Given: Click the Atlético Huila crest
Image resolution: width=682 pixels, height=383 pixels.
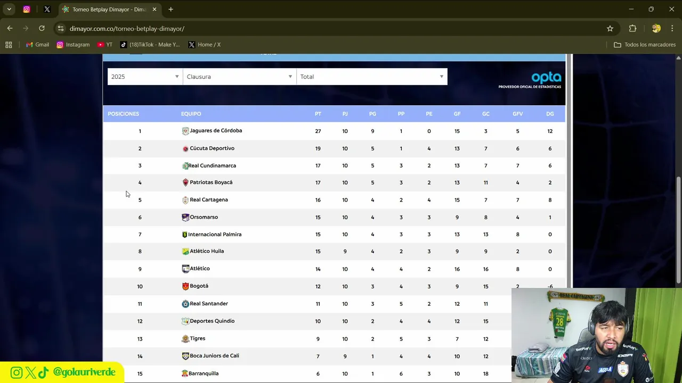Looking at the screenshot, I should pos(185,252).
